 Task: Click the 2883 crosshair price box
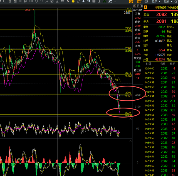pos(127,13)
